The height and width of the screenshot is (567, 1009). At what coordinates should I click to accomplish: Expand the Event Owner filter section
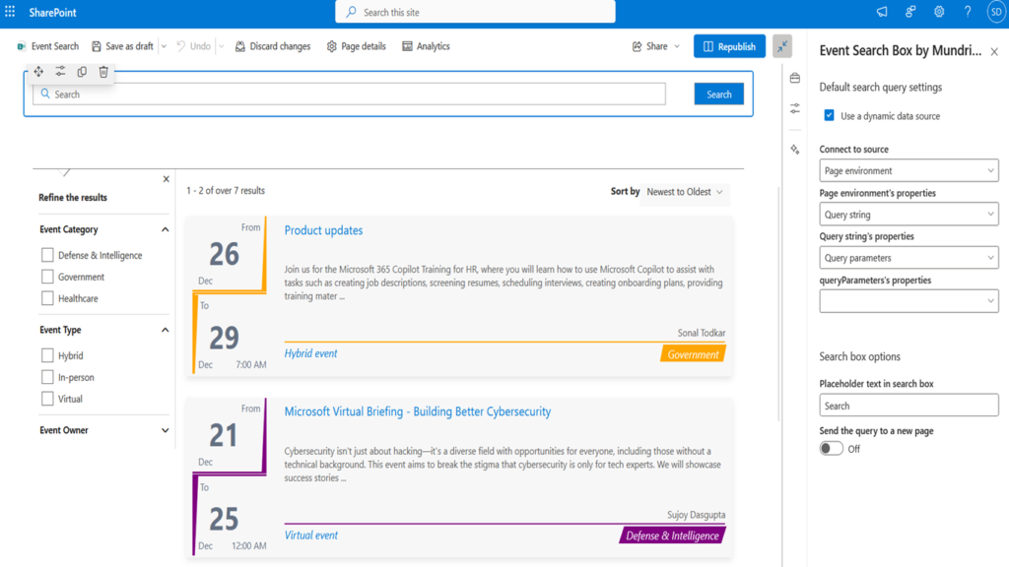pos(165,430)
